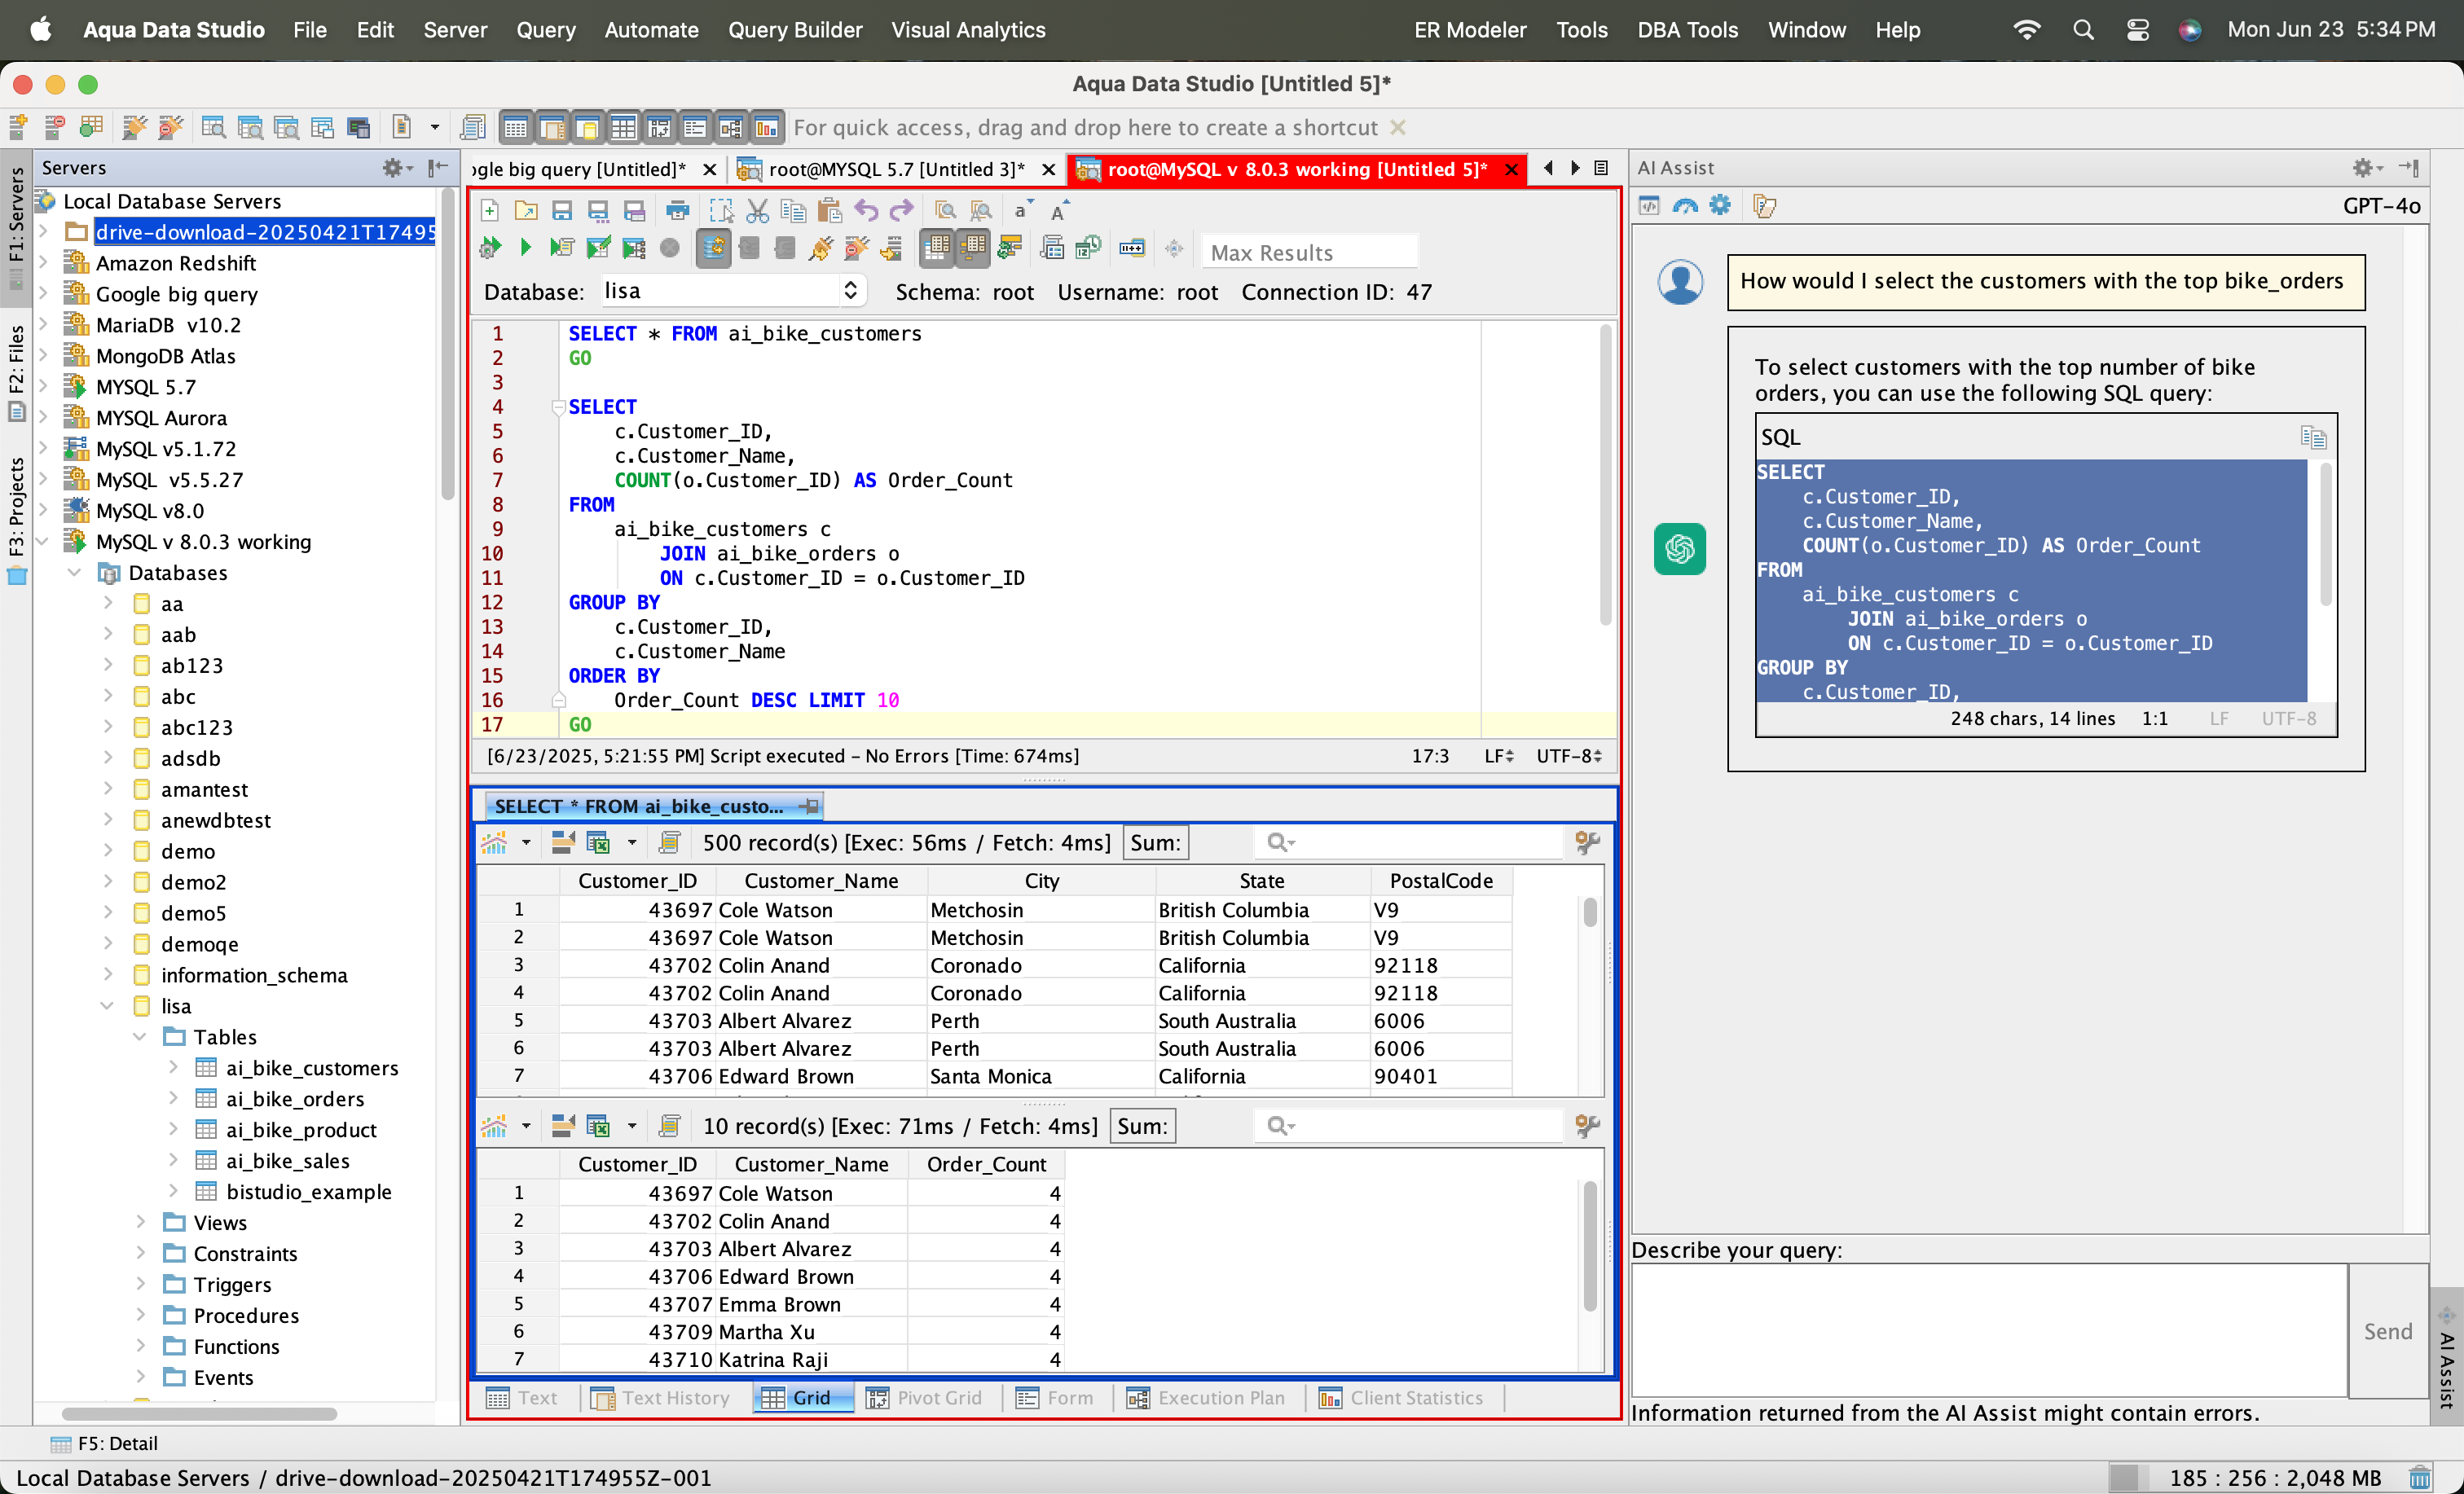Screen dimensions: 2464x1494
Task: Click the Servers tree horizontal scrollbar
Action: [x=199, y=1413]
